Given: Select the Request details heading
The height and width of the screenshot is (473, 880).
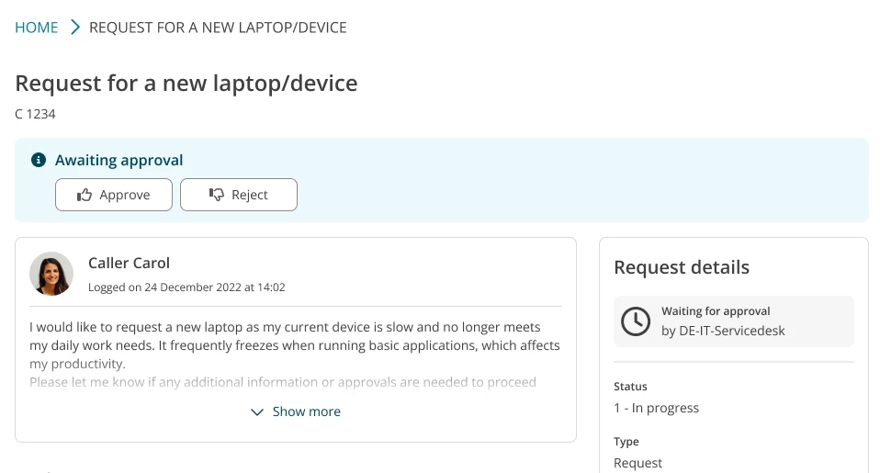Looking at the screenshot, I should tap(682, 267).
